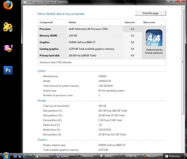Click the Graphics section heading
Screen dimensions: 187x159
click(x=42, y=140)
